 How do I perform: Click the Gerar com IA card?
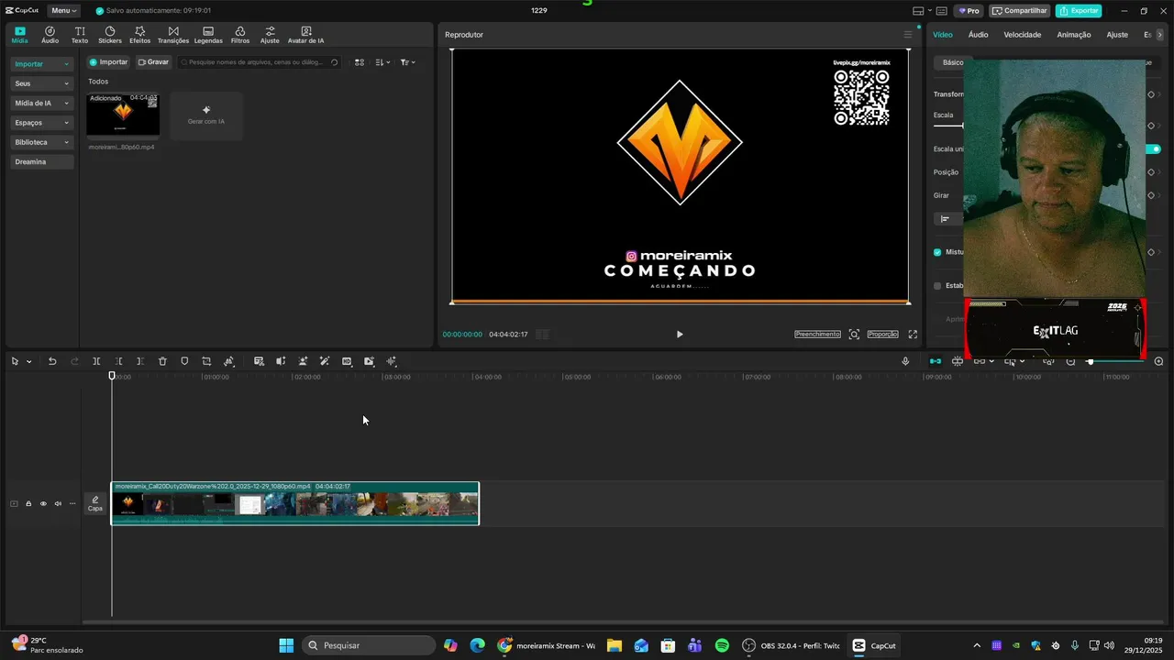coord(206,115)
